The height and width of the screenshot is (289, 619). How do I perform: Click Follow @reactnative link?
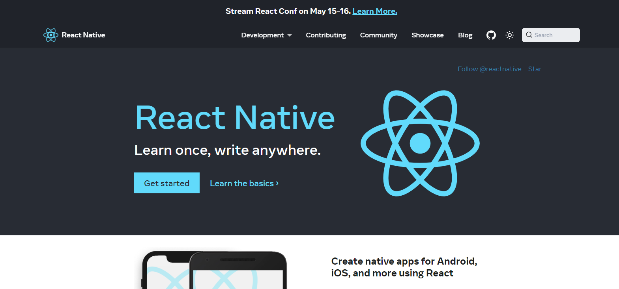pos(489,69)
